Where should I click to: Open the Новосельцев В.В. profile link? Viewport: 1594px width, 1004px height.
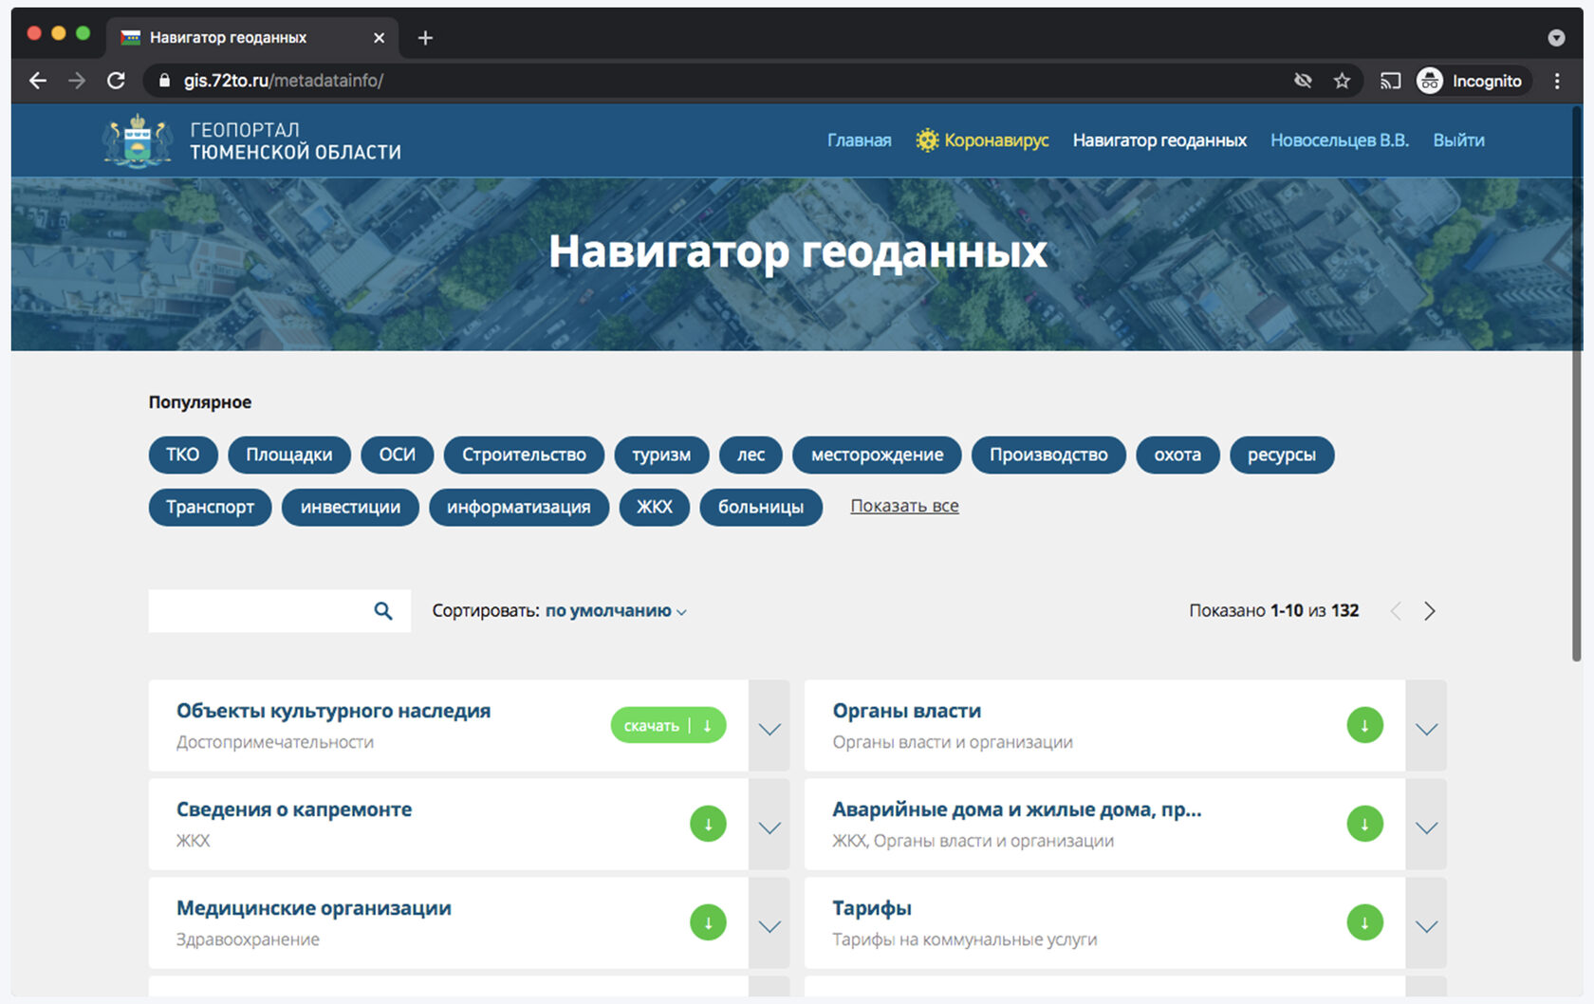(1340, 140)
